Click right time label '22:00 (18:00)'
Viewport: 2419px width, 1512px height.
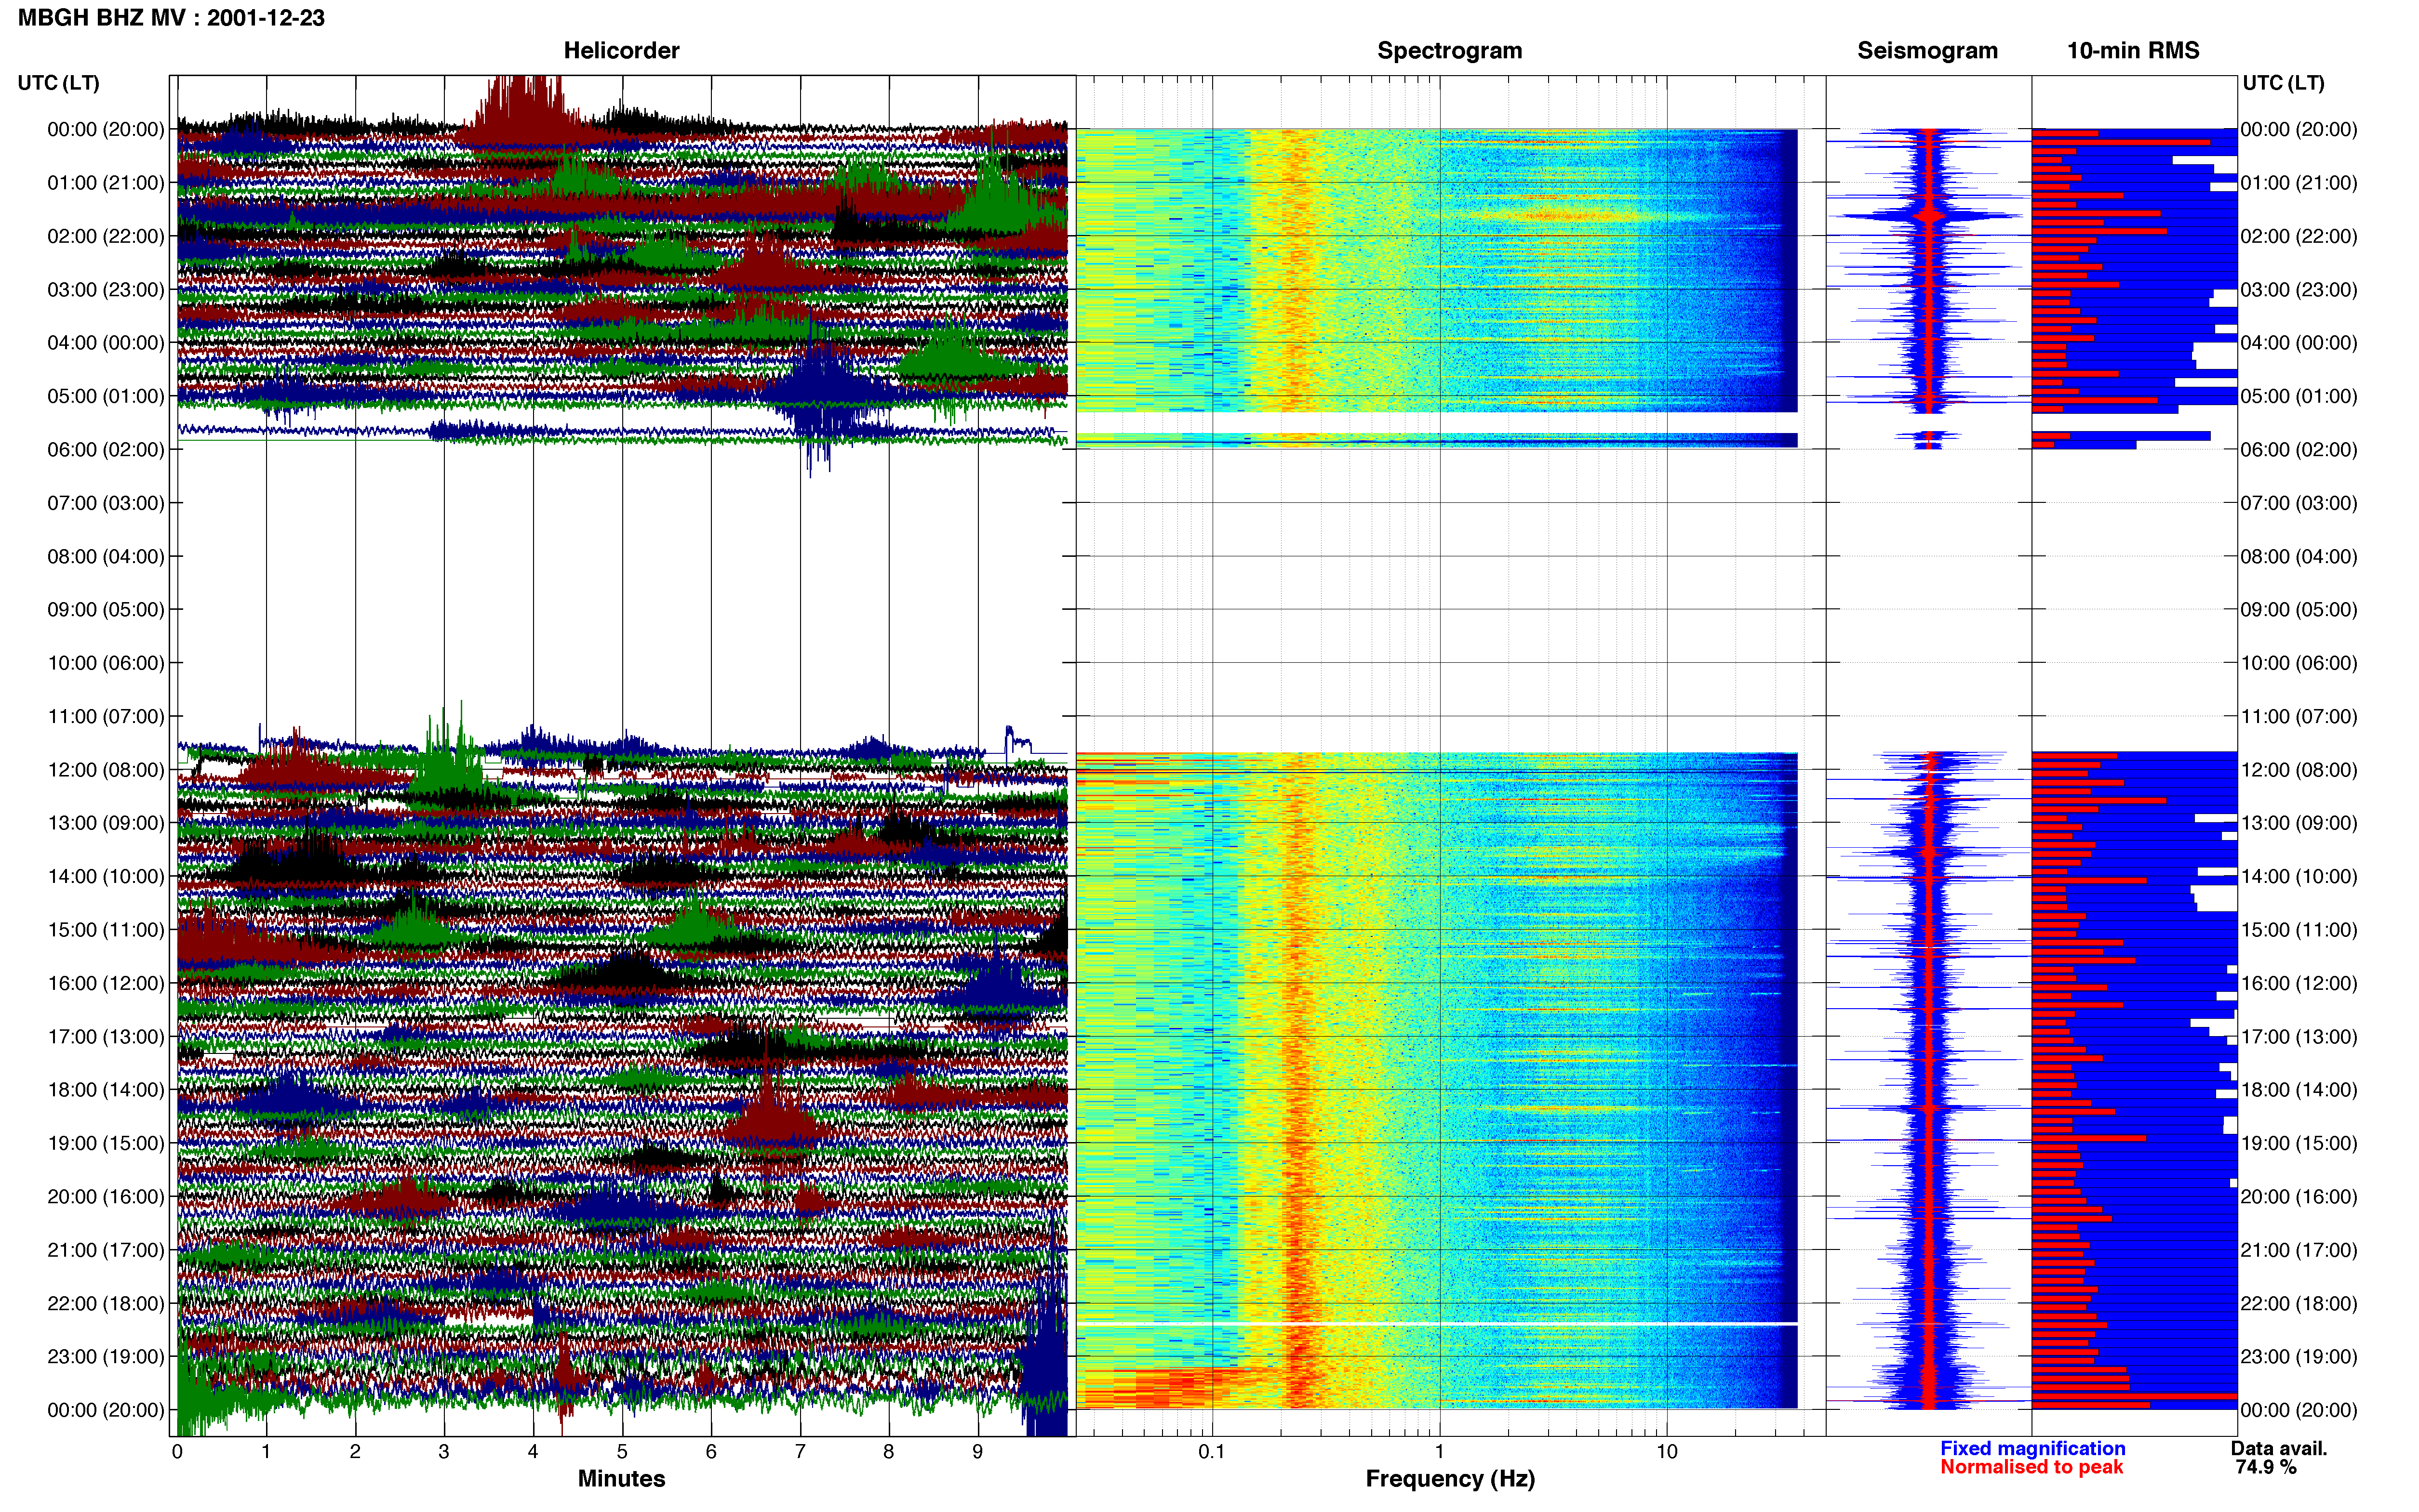[2299, 1303]
